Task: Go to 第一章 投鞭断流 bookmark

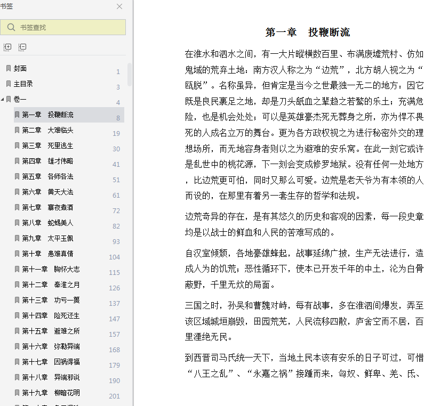Action: click(69, 115)
